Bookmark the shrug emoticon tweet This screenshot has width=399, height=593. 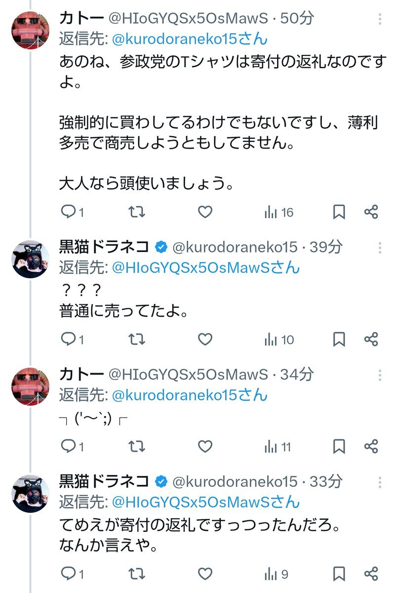pos(339,447)
